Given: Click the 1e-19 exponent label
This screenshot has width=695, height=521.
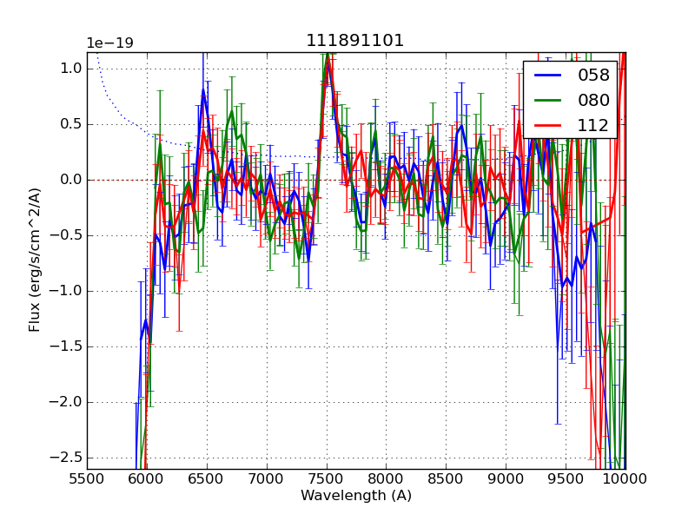Looking at the screenshot, I should 109,43.
